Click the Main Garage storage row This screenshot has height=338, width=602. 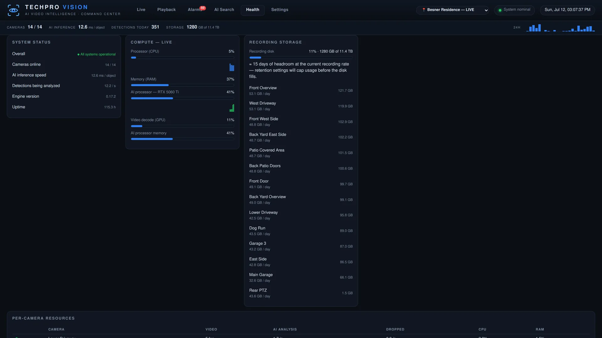click(301, 278)
